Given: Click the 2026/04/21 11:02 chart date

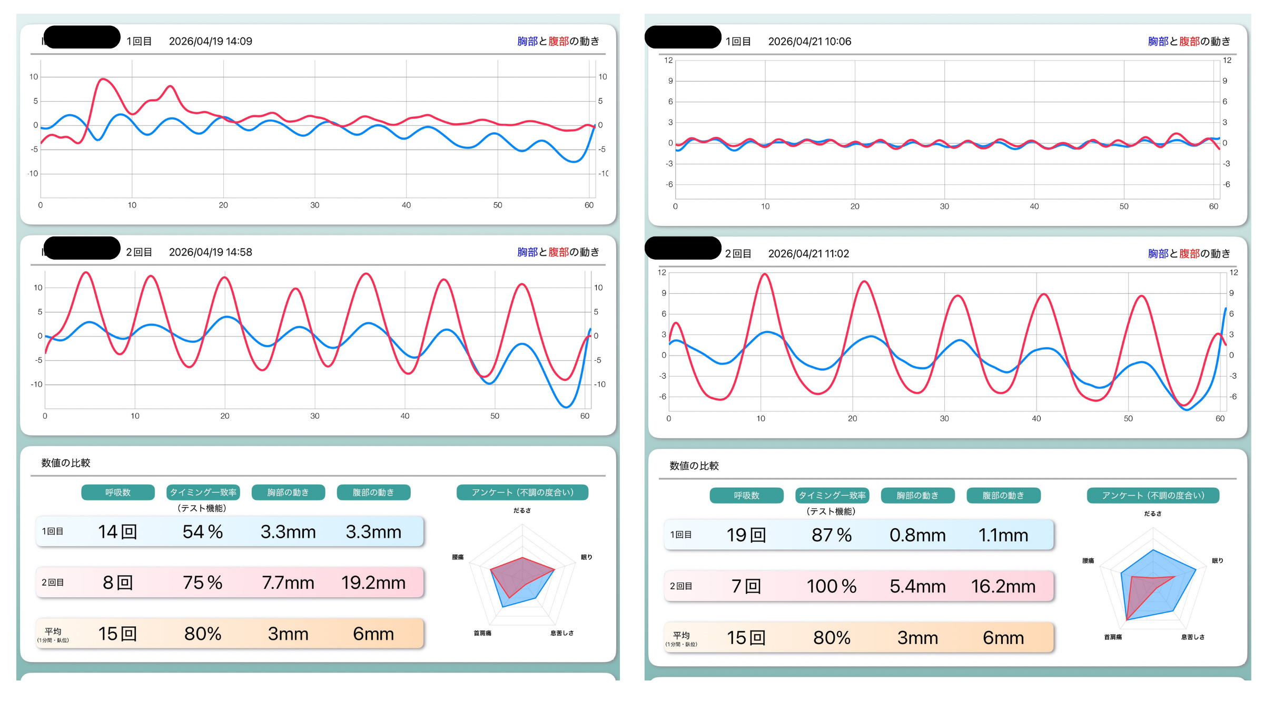Looking at the screenshot, I should pos(808,254).
